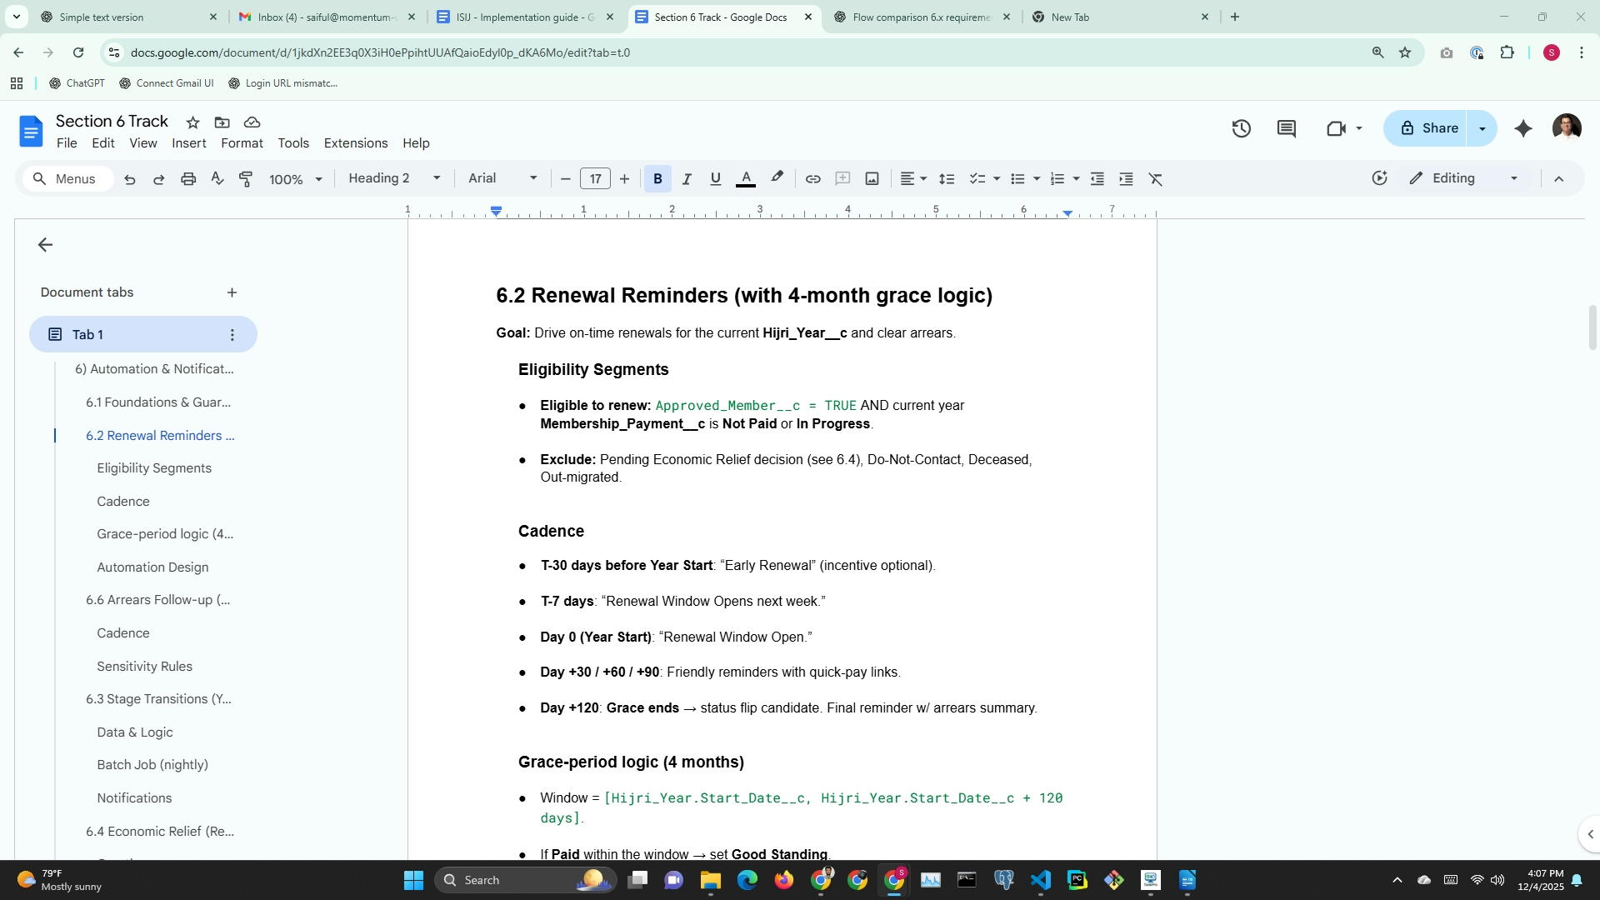1600x900 pixels.
Task: Toggle underline formatting button
Action: tap(715, 179)
